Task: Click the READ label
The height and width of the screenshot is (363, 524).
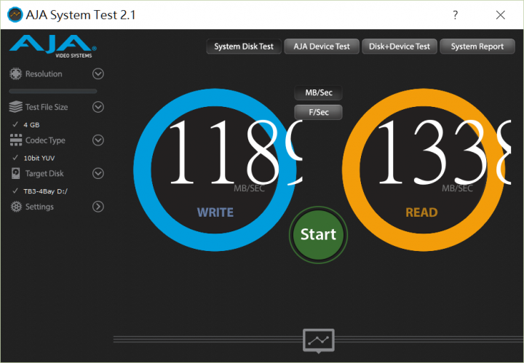Action: pyautogui.click(x=421, y=212)
